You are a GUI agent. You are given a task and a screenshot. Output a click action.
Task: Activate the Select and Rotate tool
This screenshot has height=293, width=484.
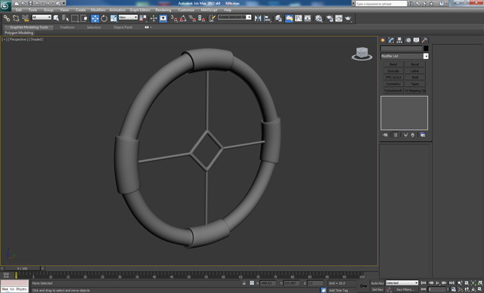point(104,18)
